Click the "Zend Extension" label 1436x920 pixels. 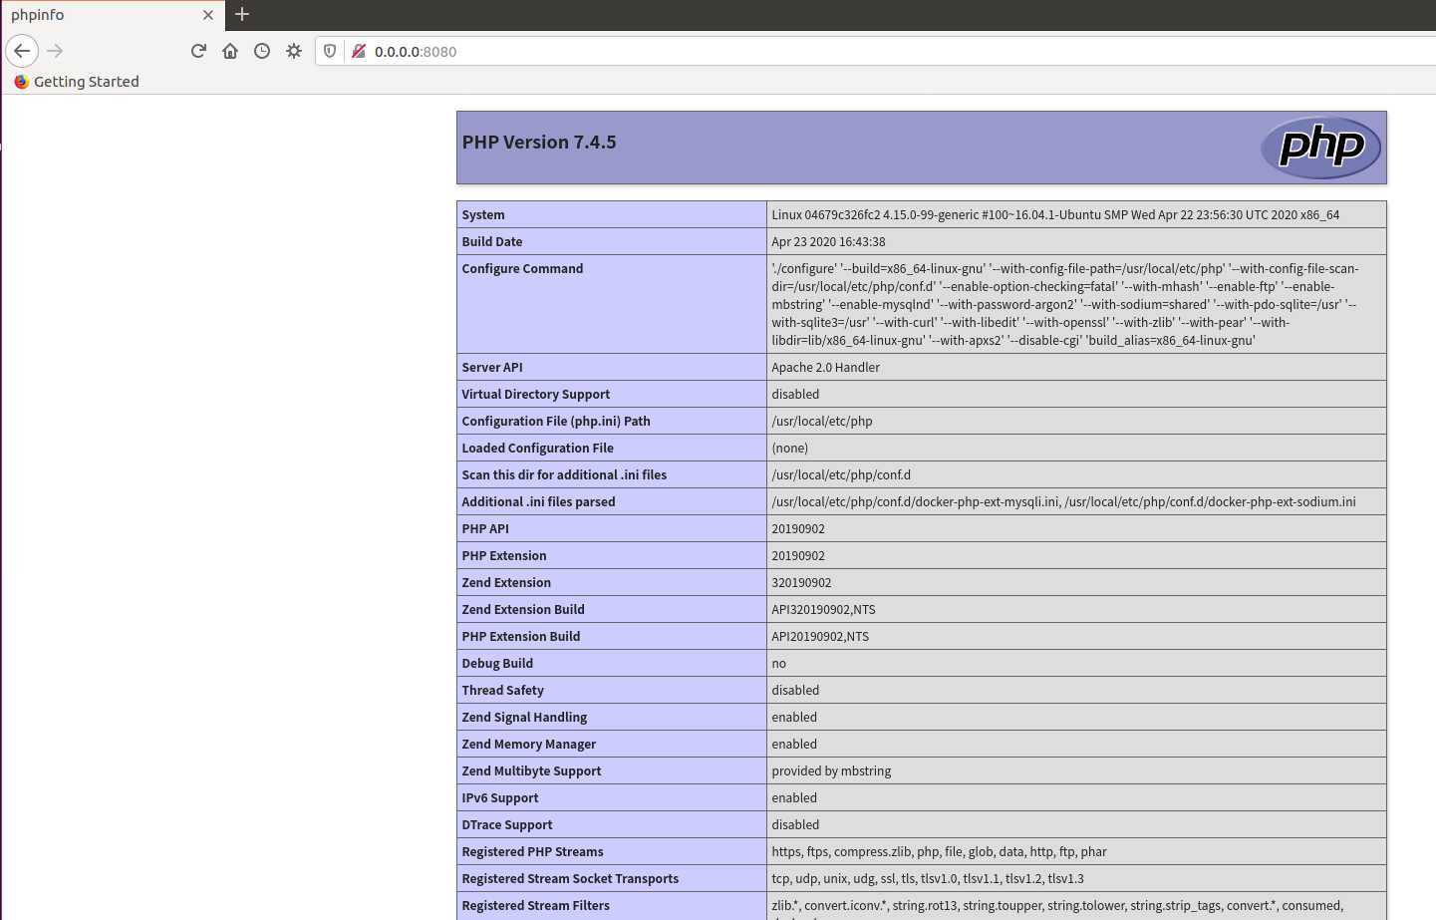(x=506, y=583)
